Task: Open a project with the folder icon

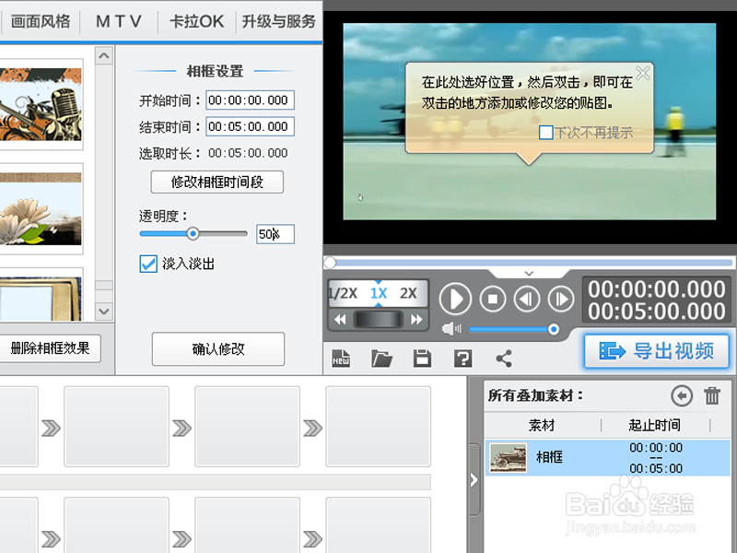Action: pyautogui.click(x=381, y=359)
